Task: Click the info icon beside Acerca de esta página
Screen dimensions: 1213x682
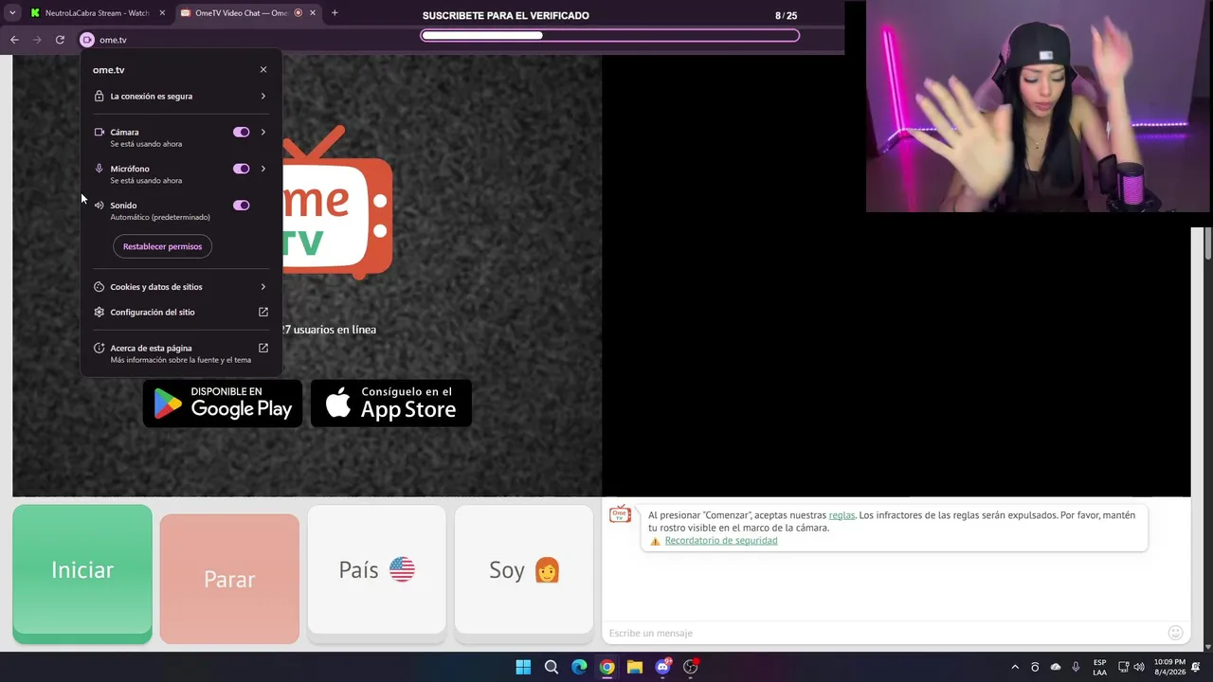Action: (x=99, y=348)
